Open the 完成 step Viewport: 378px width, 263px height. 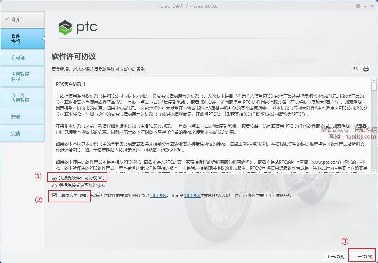coord(22,134)
